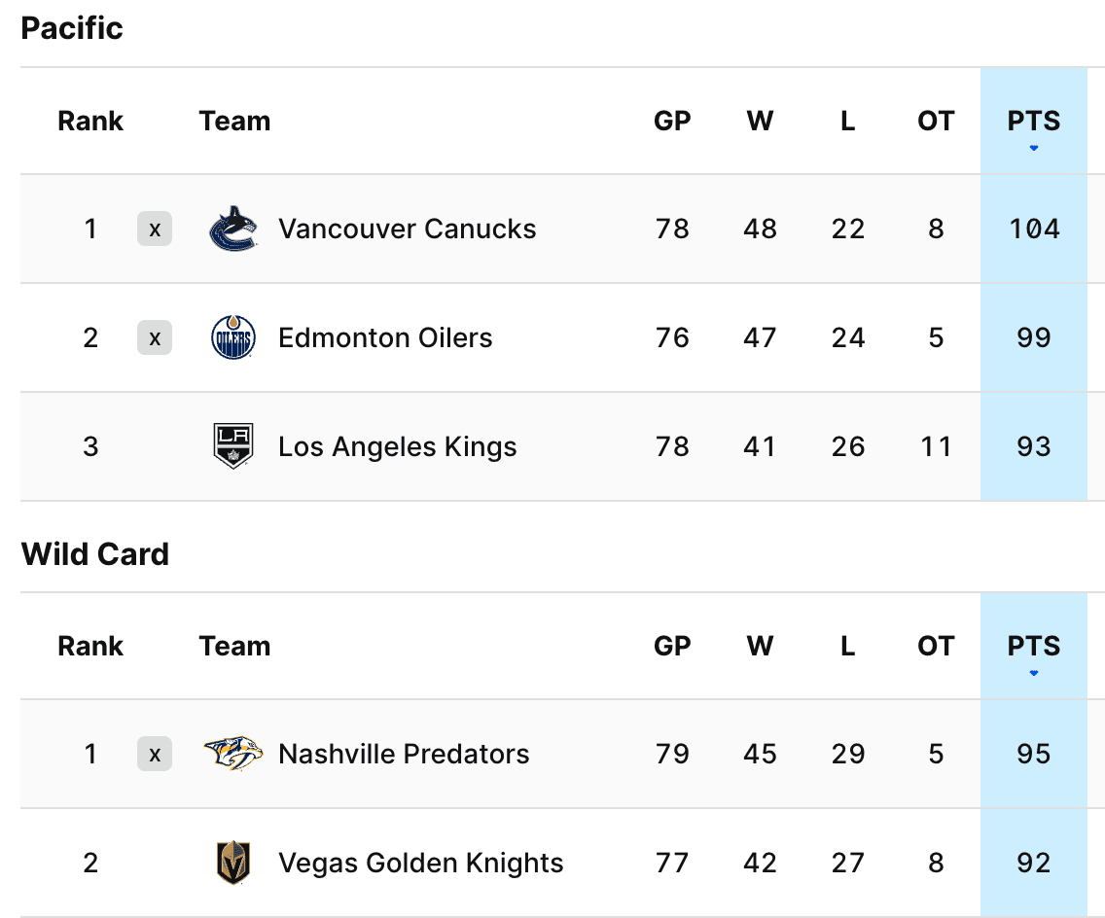Click the Vegas Golden Knights logo

tap(233, 863)
